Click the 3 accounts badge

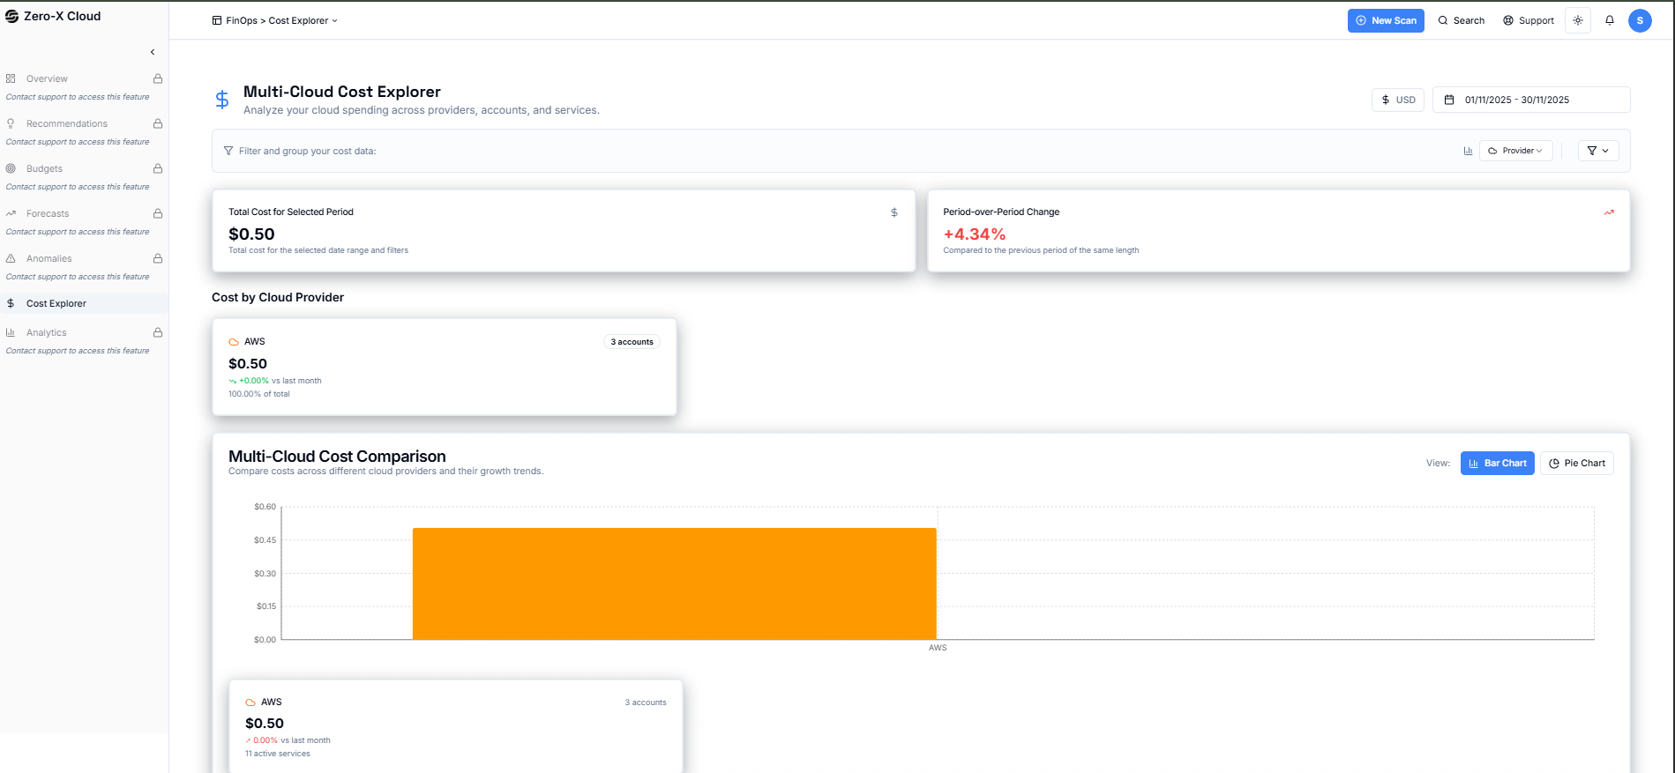pyautogui.click(x=632, y=342)
